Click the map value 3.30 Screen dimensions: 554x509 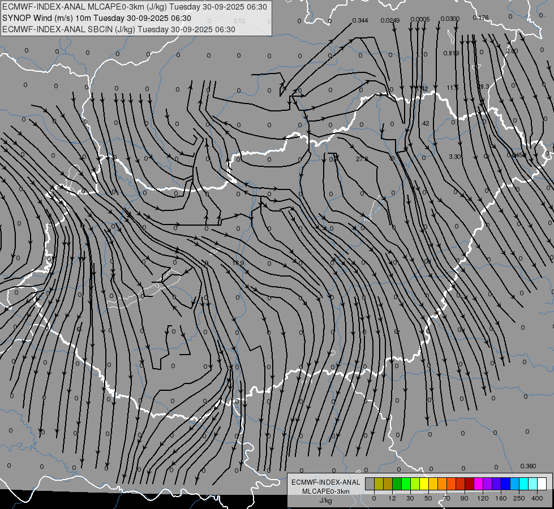[x=455, y=157]
